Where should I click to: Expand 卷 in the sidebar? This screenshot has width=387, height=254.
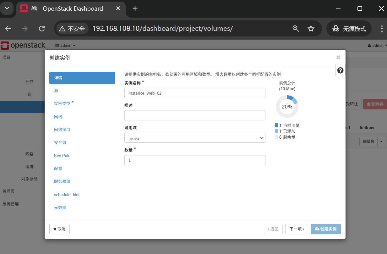[29, 94]
